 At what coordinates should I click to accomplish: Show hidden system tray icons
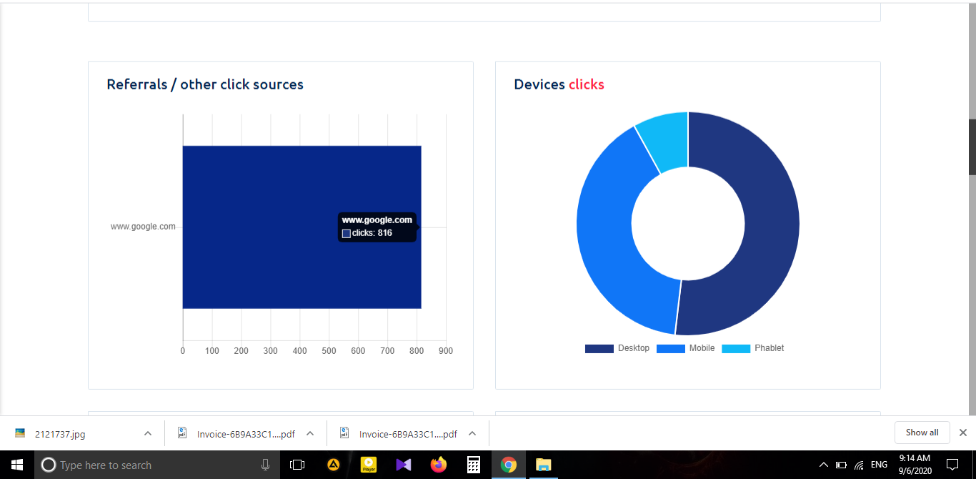point(823,465)
